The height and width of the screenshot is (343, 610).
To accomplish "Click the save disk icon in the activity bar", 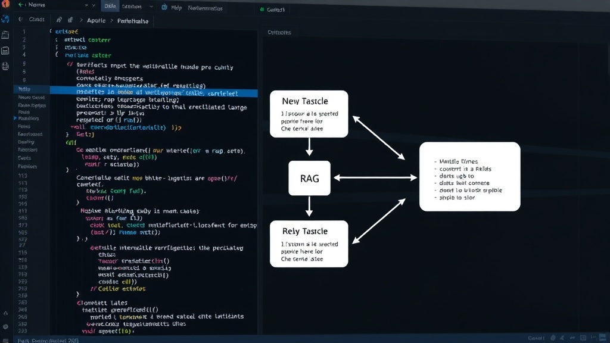I will (x=5, y=51).
